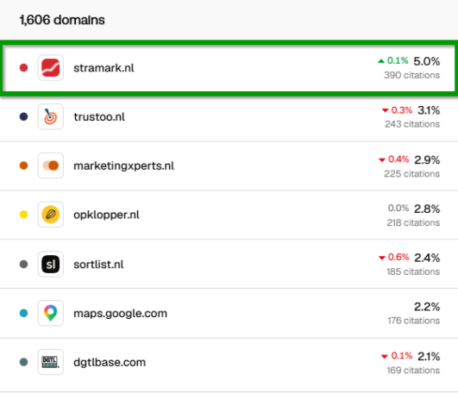Open the dgtlbase.com DGTL logo icon
The image size is (458, 393).
pyautogui.click(x=51, y=362)
